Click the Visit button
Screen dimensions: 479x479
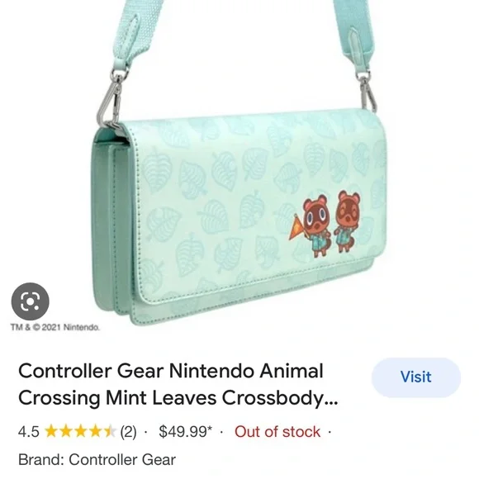click(x=415, y=377)
